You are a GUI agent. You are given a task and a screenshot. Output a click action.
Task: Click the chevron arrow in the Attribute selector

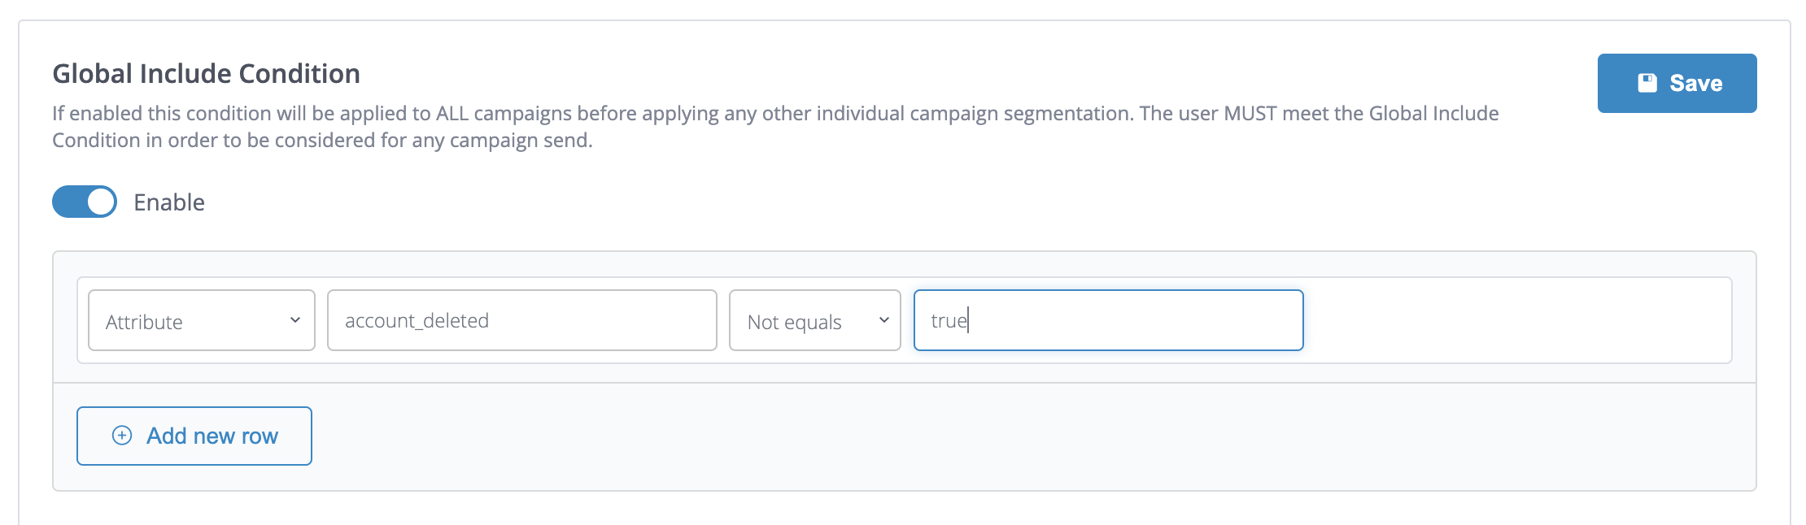coord(295,320)
